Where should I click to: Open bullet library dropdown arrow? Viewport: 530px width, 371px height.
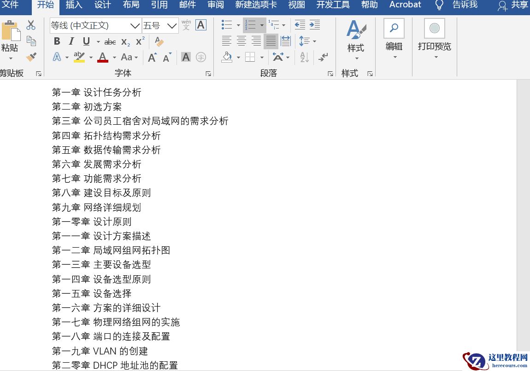[x=238, y=25]
